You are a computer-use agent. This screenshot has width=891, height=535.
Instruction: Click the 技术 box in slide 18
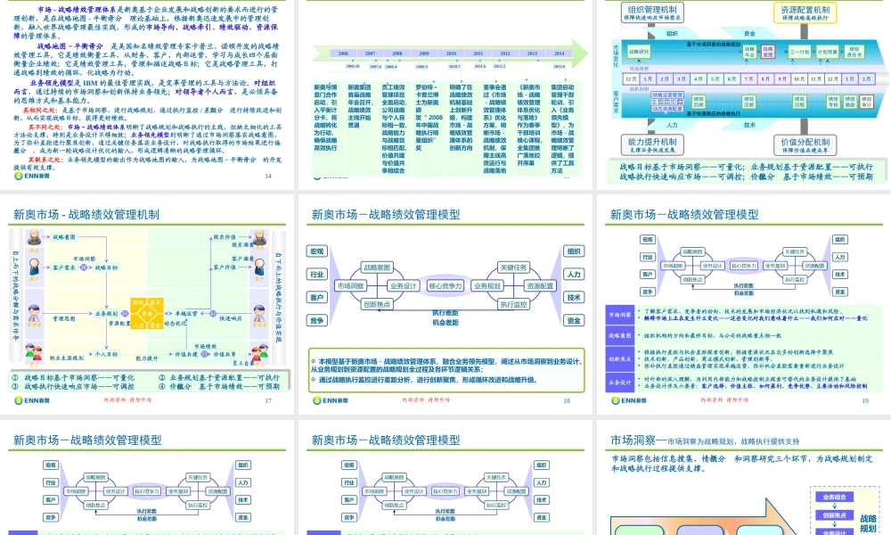point(574,297)
